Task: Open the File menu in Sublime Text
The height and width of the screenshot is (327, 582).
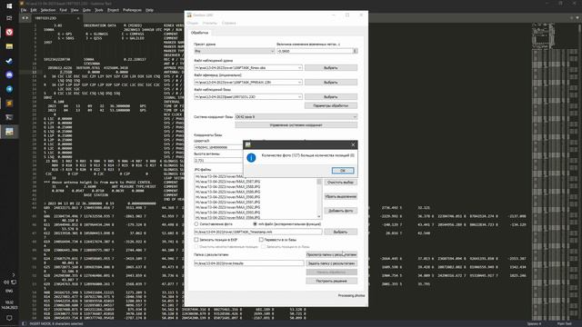Action: (x=24, y=10)
